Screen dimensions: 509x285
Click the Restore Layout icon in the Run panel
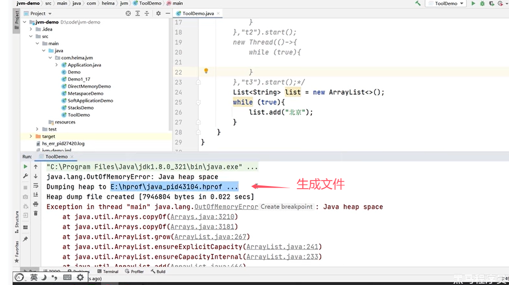tap(25, 227)
